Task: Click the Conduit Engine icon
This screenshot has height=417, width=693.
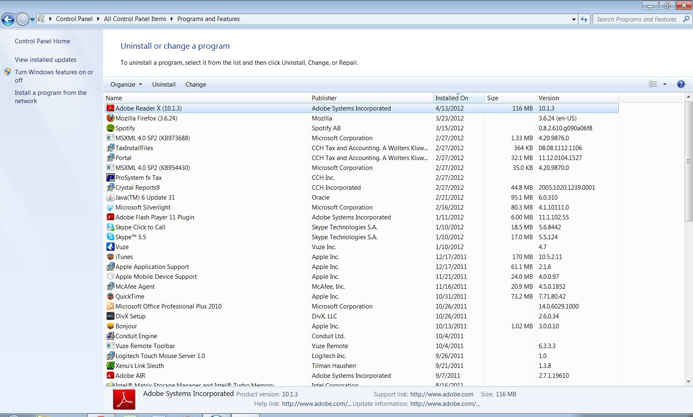Action: (x=110, y=336)
